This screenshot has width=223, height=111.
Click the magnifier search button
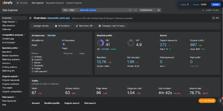pos(159,10)
